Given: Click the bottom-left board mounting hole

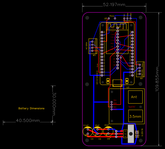Looking at the screenshot, I should [87, 140].
